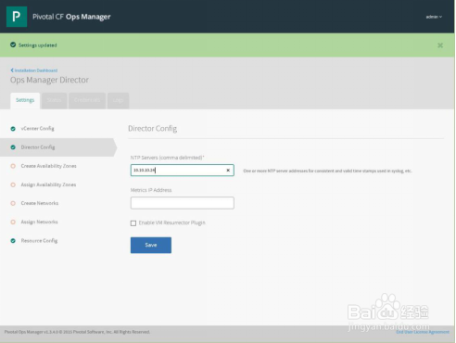Save the Director Config settings
This screenshot has height=343, width=456.
pyautogui.click(x=151, y=245)
